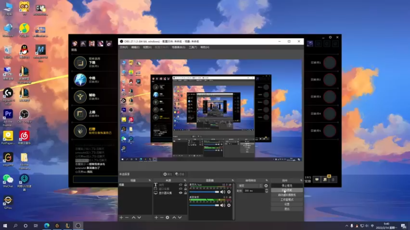The height and width of the screenshot is (230, 410).
Task: Open the Tools(T) menu in OBS
Action: pos(193,47)
